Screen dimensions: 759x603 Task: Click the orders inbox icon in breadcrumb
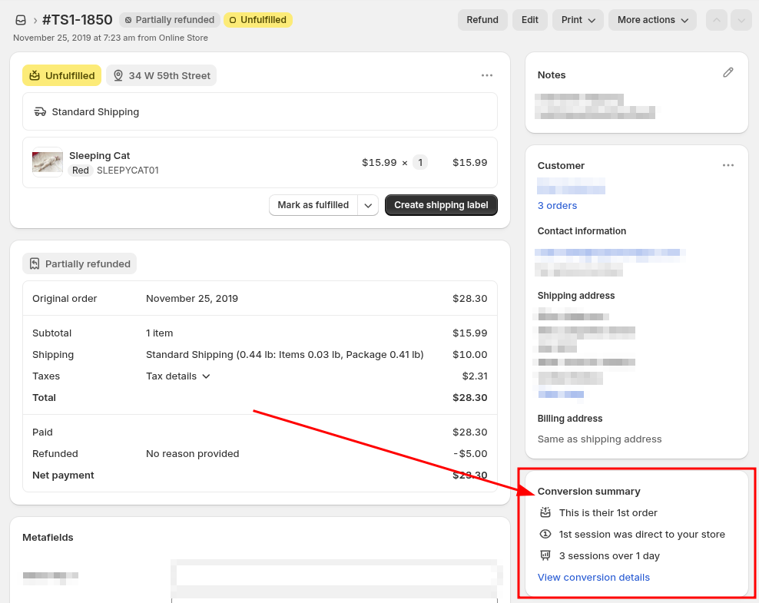coord(21,20)
